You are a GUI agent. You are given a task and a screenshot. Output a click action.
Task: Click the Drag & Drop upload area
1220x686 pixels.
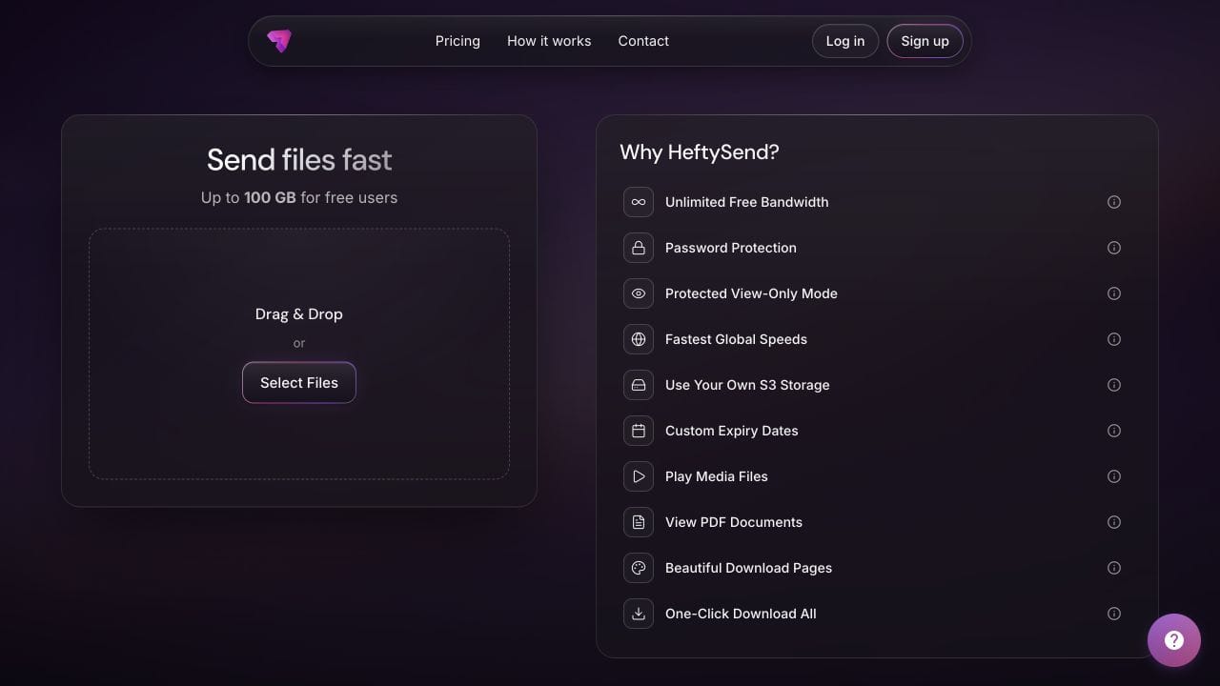(299, 353)
